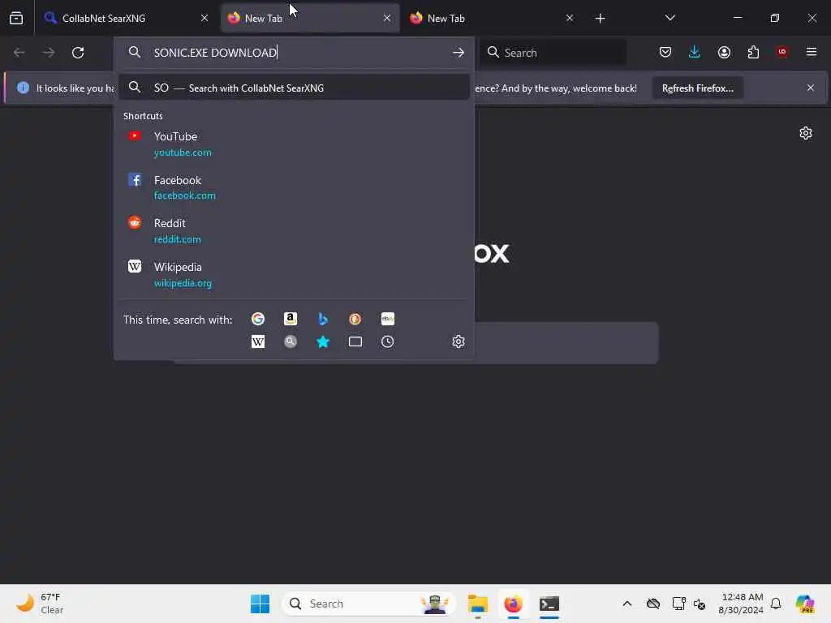The width and height of the screenshot is (831, 623).
Task: Switch to CollabNet SearXNG tab
Action: click(124, 18)
